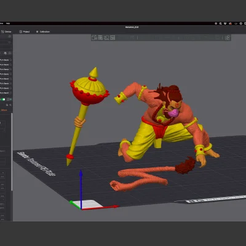Click the sidebar vertical scrollbar
The width and height of the screenshot is (246, 246).
point(12,152)
